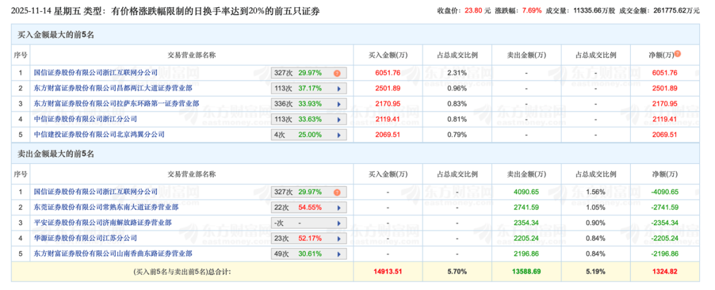Viewport: 715px width, 290px height.
Task: Click the 6051.76 buy amount in 买入金额(万) column
Action: (387, 73)
